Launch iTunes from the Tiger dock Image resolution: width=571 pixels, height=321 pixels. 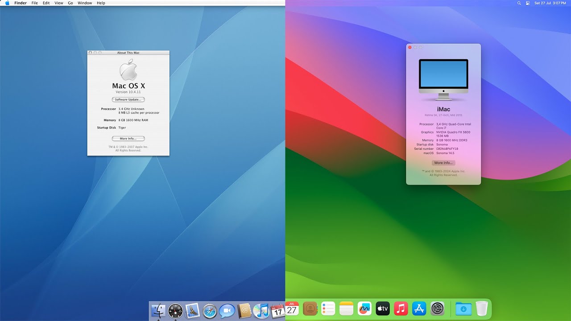261,310
